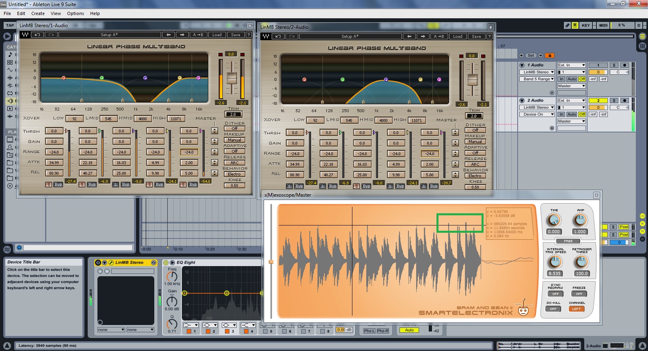Viewport: 648px width, 351px height.
Task: Click the help question mark in LinMB Stereo/1-Audio
Action: click(248, 35)
